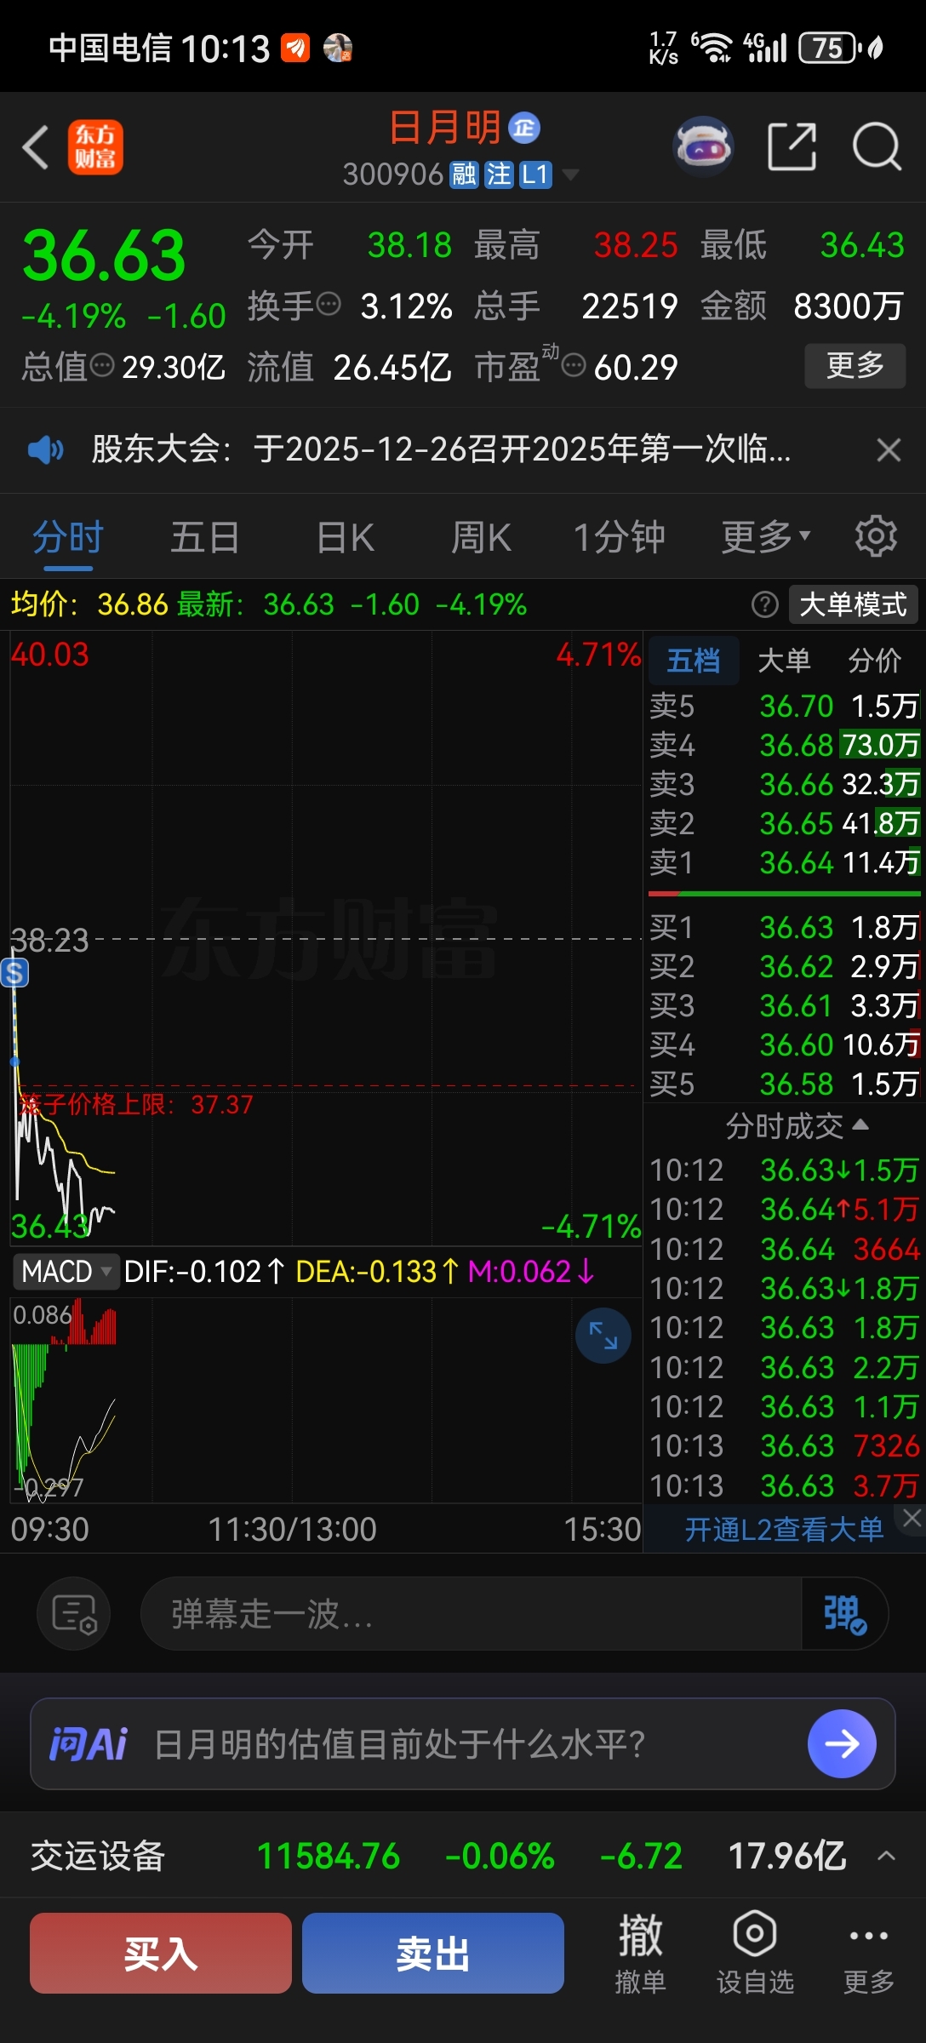
Task: Open the AI question about 日月明估值
Action: 399,1744
